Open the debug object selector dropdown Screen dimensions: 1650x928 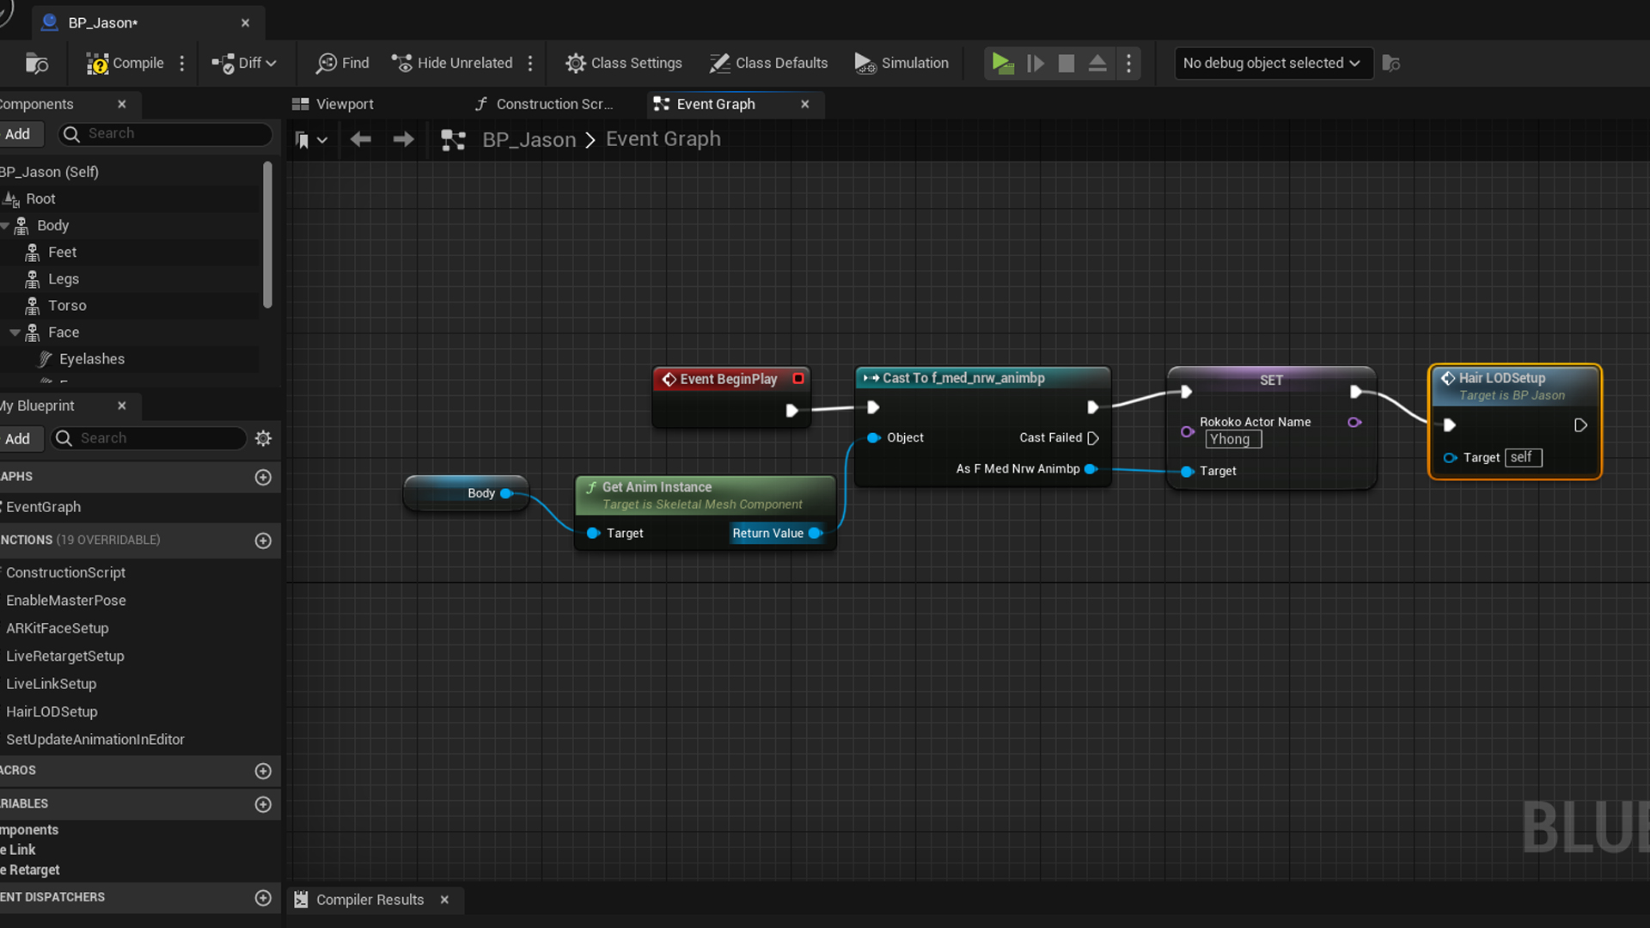click(x=1272, y=63)
